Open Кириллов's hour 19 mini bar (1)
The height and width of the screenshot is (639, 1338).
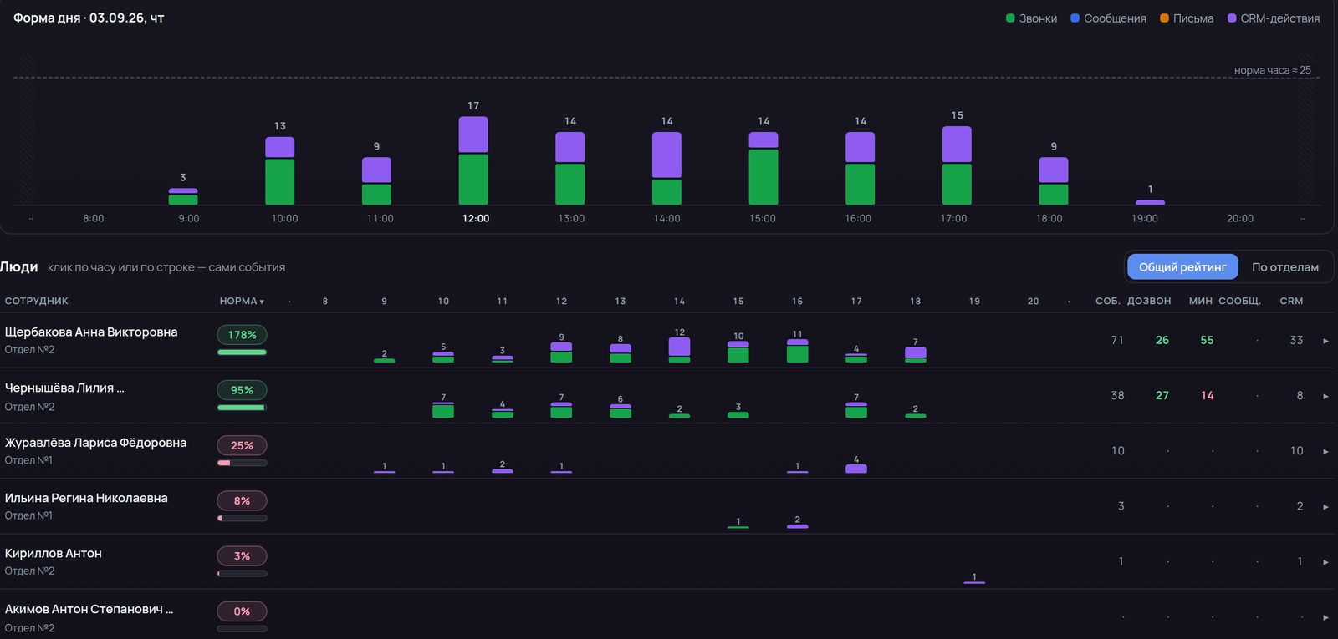point(974,581)
